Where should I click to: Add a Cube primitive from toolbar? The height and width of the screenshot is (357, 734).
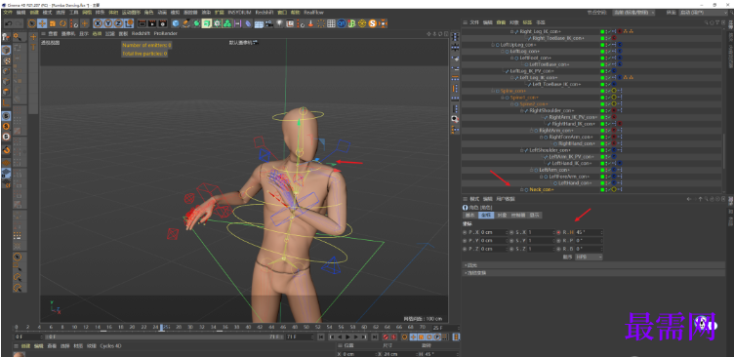(x=176, y=23)
